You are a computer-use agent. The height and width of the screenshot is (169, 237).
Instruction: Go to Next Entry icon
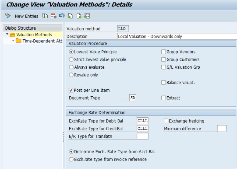(x=79, y=16)
